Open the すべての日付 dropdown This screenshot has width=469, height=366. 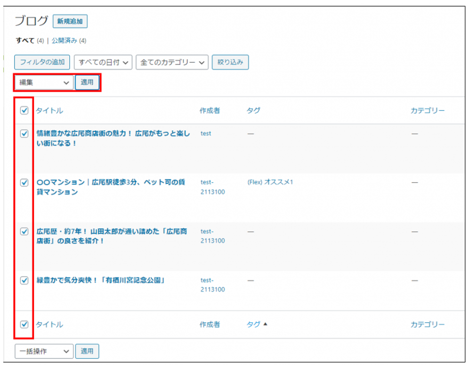[103, 62]
